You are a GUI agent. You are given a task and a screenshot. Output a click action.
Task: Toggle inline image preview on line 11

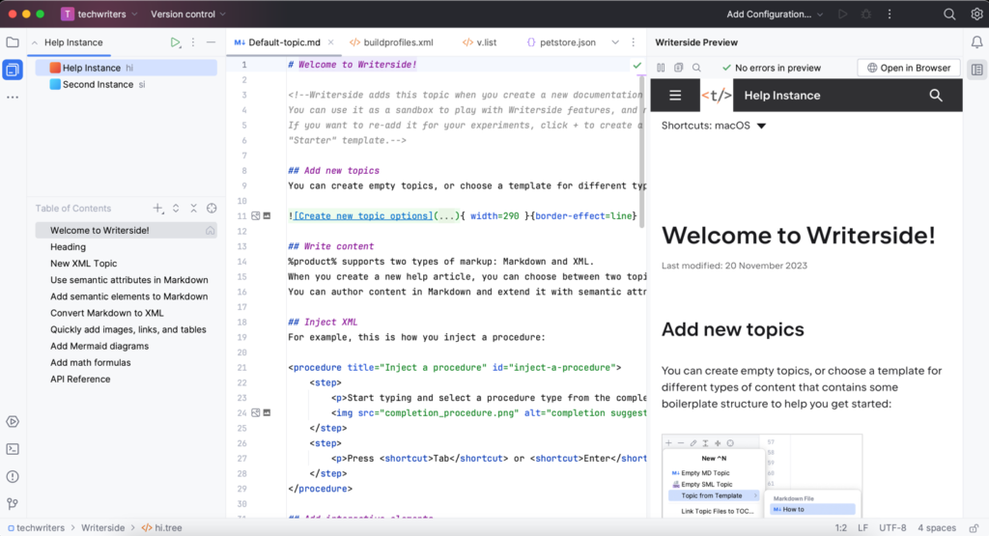[256, 216]
